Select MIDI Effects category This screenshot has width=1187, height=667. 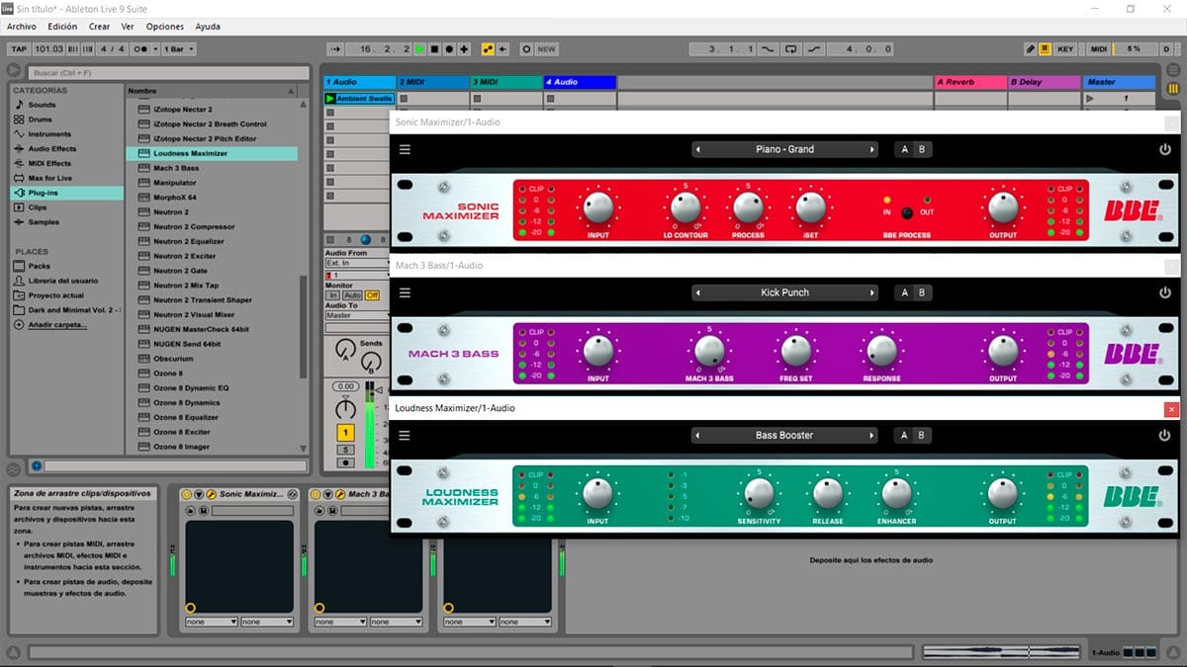49,163
